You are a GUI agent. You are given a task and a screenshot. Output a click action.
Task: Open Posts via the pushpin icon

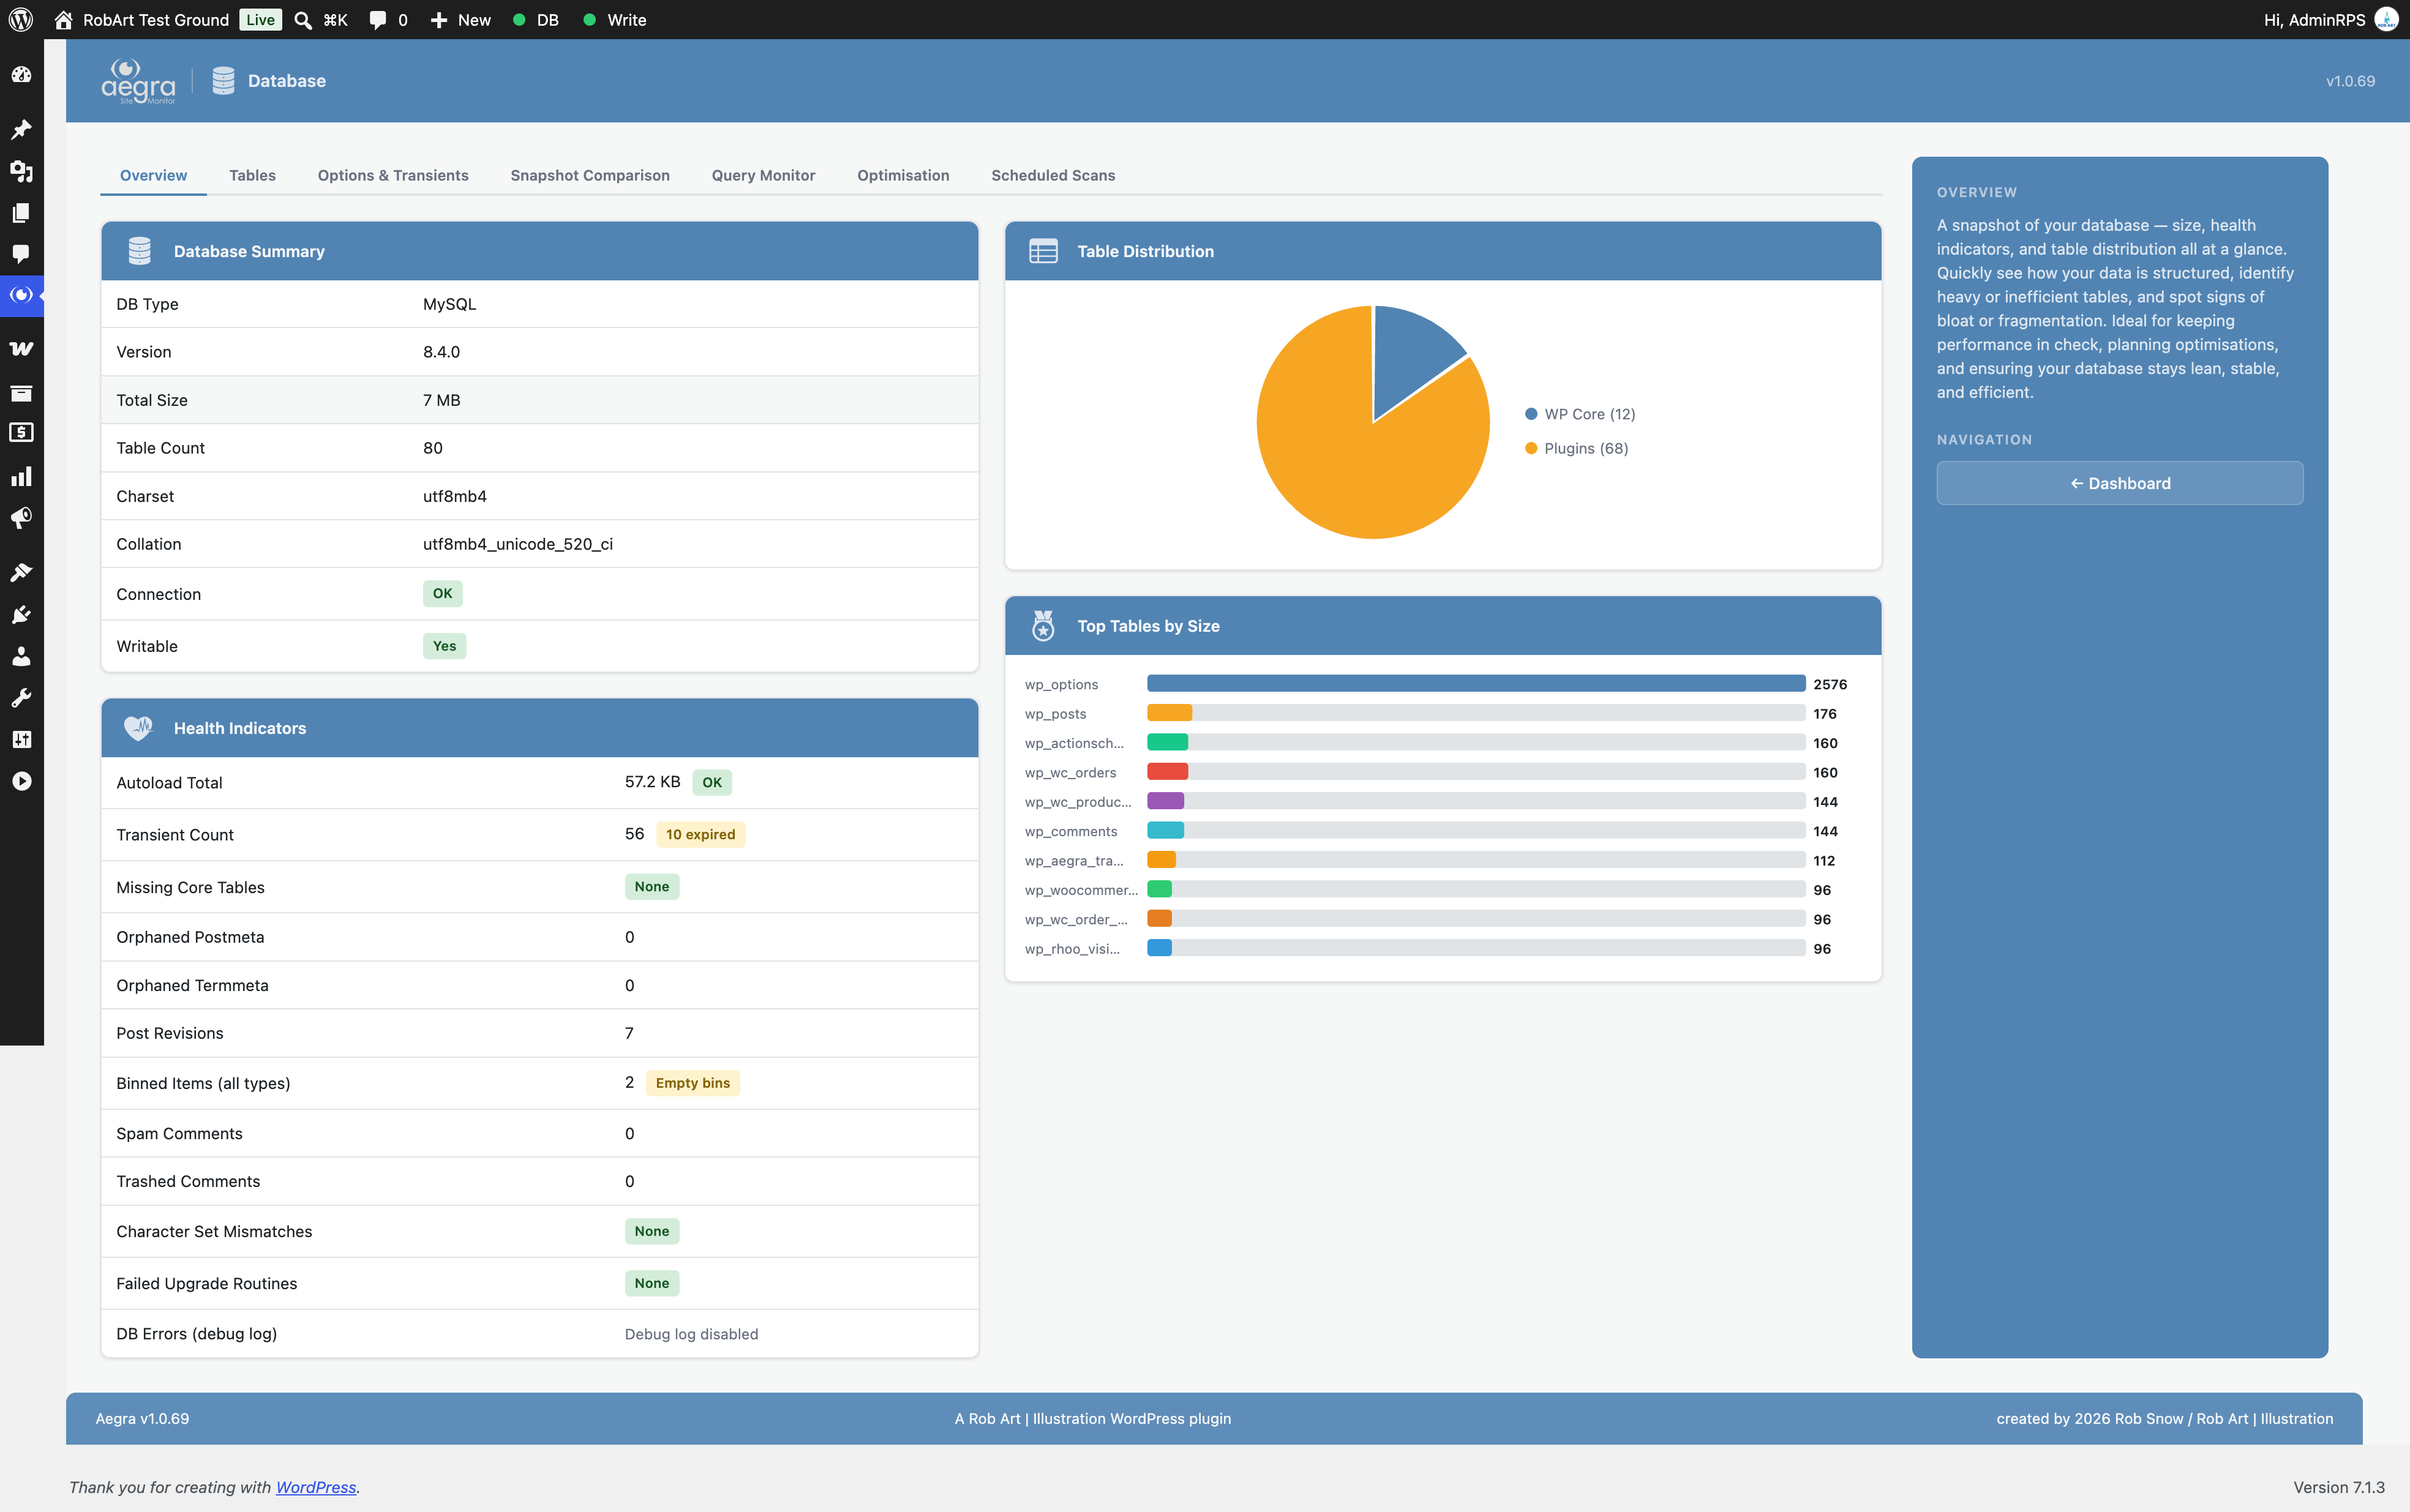21,129
